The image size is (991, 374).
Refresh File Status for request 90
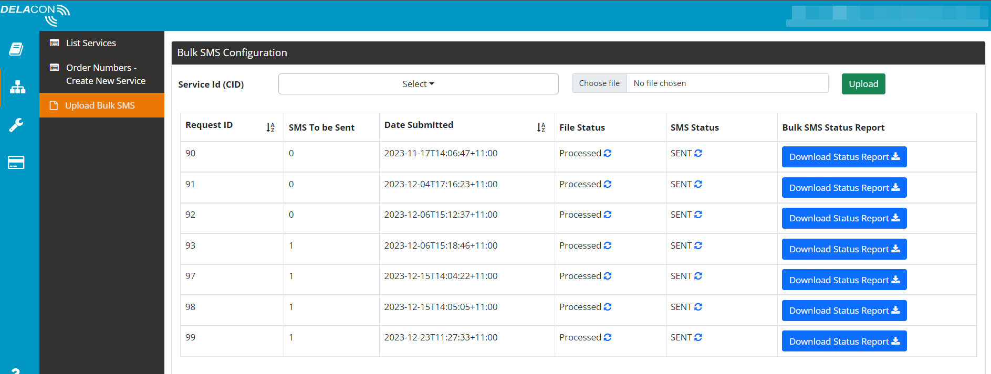pos(608,153)
